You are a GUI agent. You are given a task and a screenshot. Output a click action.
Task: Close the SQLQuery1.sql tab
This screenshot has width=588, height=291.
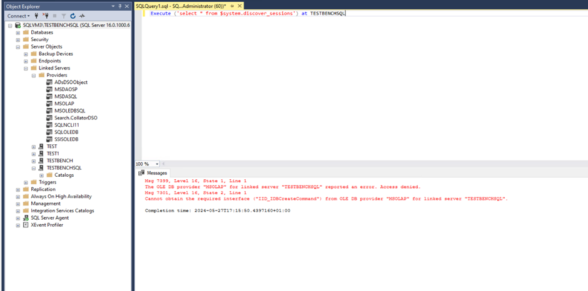click(x=240, y=6)
